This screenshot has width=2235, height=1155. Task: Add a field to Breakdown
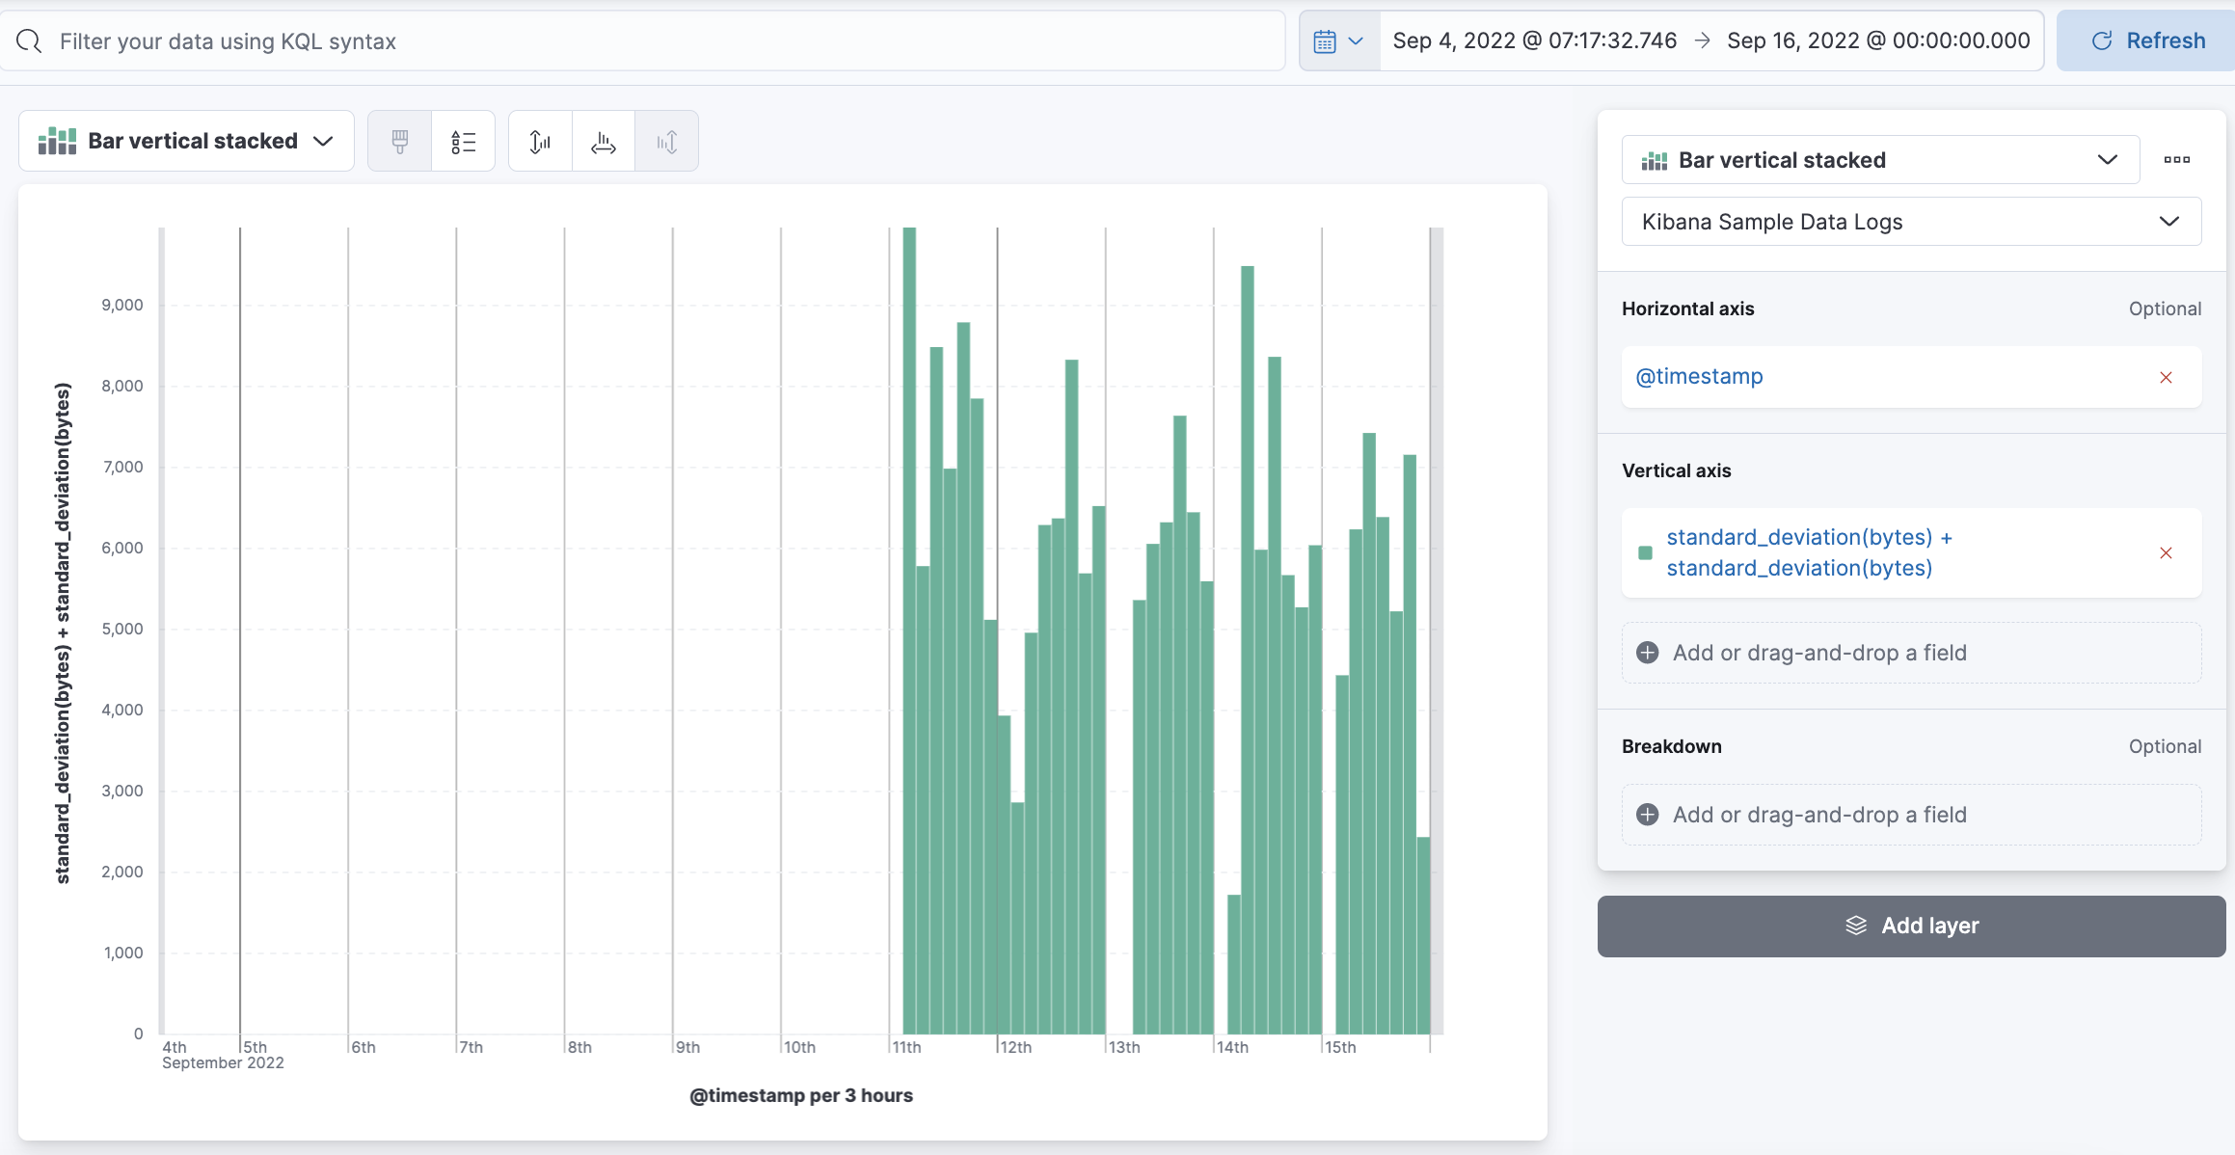pyautogui.click(x=1911, y=815)
